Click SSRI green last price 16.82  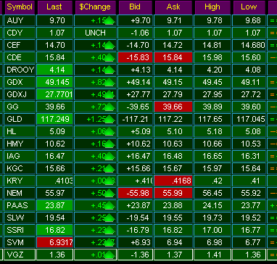click(x=54, y=230)
